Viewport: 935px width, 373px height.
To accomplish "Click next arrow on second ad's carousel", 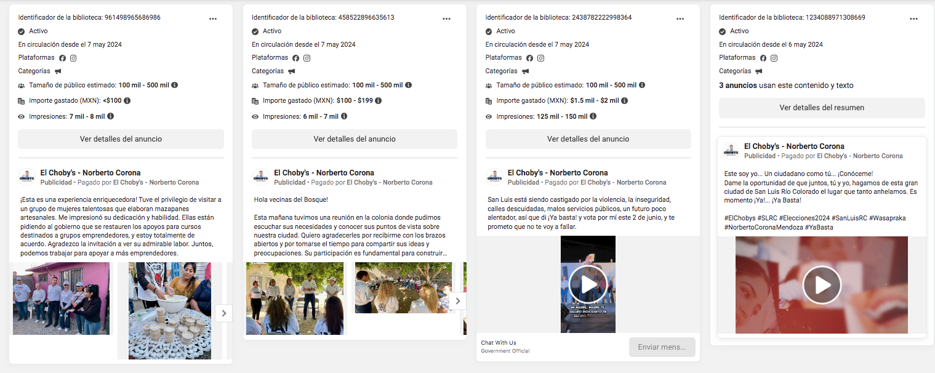I will (457, 301).
